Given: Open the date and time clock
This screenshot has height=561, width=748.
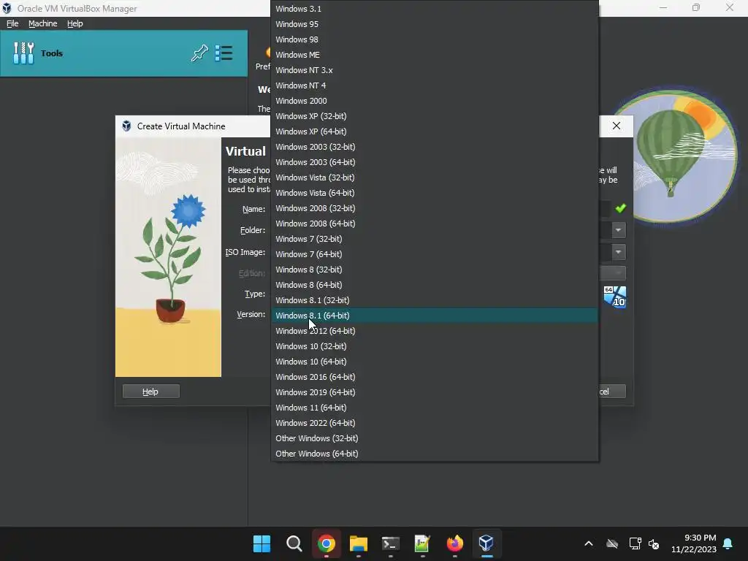Looking at the screenshot, I should coord(694,543).
